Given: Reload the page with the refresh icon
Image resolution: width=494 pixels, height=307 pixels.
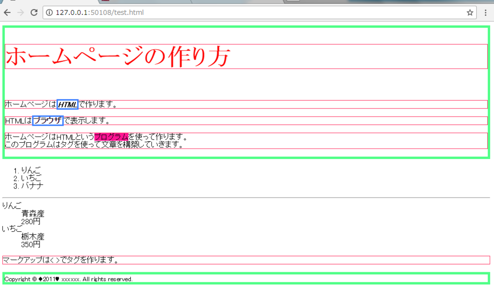Looking at the screenshot, I should click(x=34, y=13).
